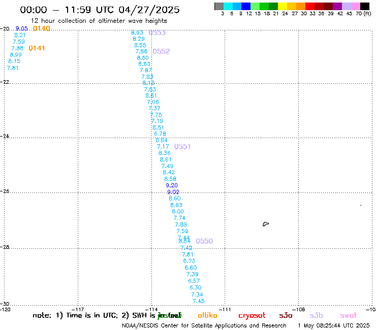This screenshot has height=330, width=376.
Task: Click the pink 45-70 ft legend swatch
Action: (355, 6)
